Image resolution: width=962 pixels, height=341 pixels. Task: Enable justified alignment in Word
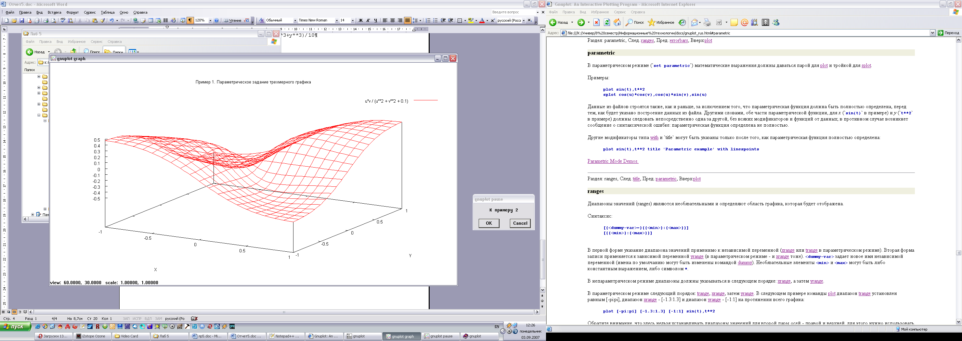(408, 20)
